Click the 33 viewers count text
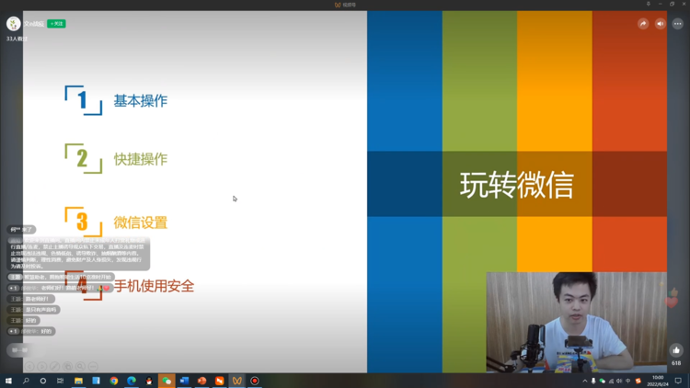Screen dimensions: 690x388 click(17, 39)
